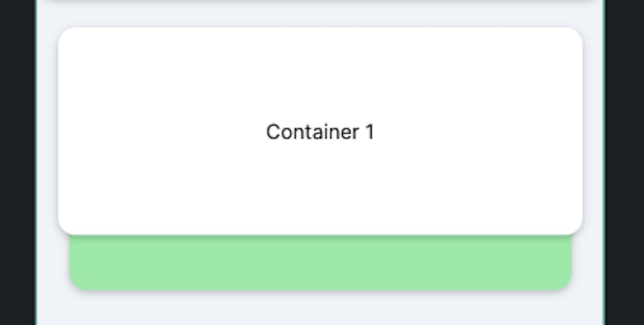This screenshot has width=644, height=325.
Task: Click the teal right border of the page frame
Action: (x=605, y=162)
